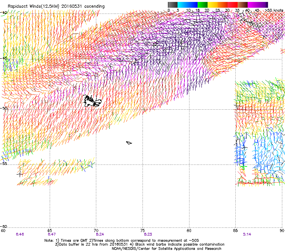Click the 'NOAA/NESDIS/Center for Satellite Applications' credit line

point(166,249)
